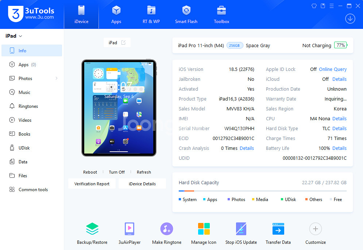The image size is (363, 250).
Task: Open Stop iOS Update tool
Action: tap(241, 233)
